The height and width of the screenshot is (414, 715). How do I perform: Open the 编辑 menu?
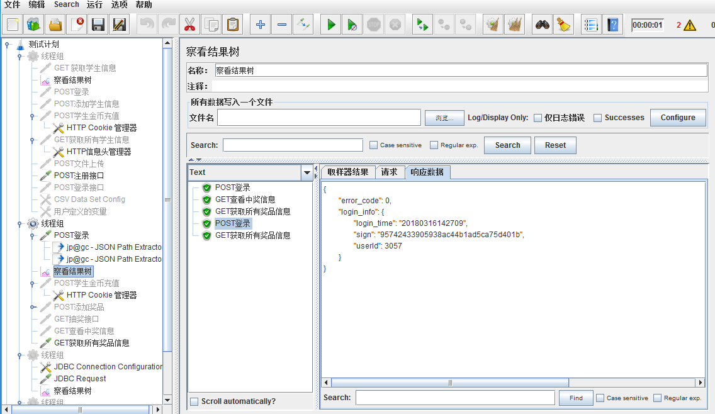tap(37, 4)
